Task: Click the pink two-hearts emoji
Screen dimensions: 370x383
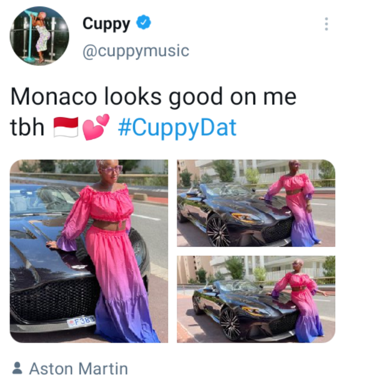Action: 96,127
